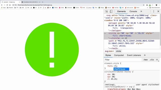This screenshot has height=90, width=161.
Task: Open the DevTools three-dot options menu
Action: 154,11
